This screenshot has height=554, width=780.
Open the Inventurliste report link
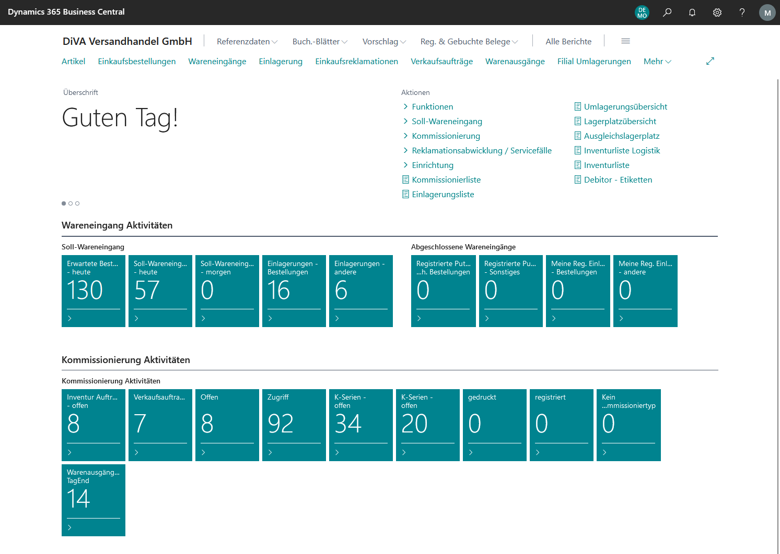point(607,165)
